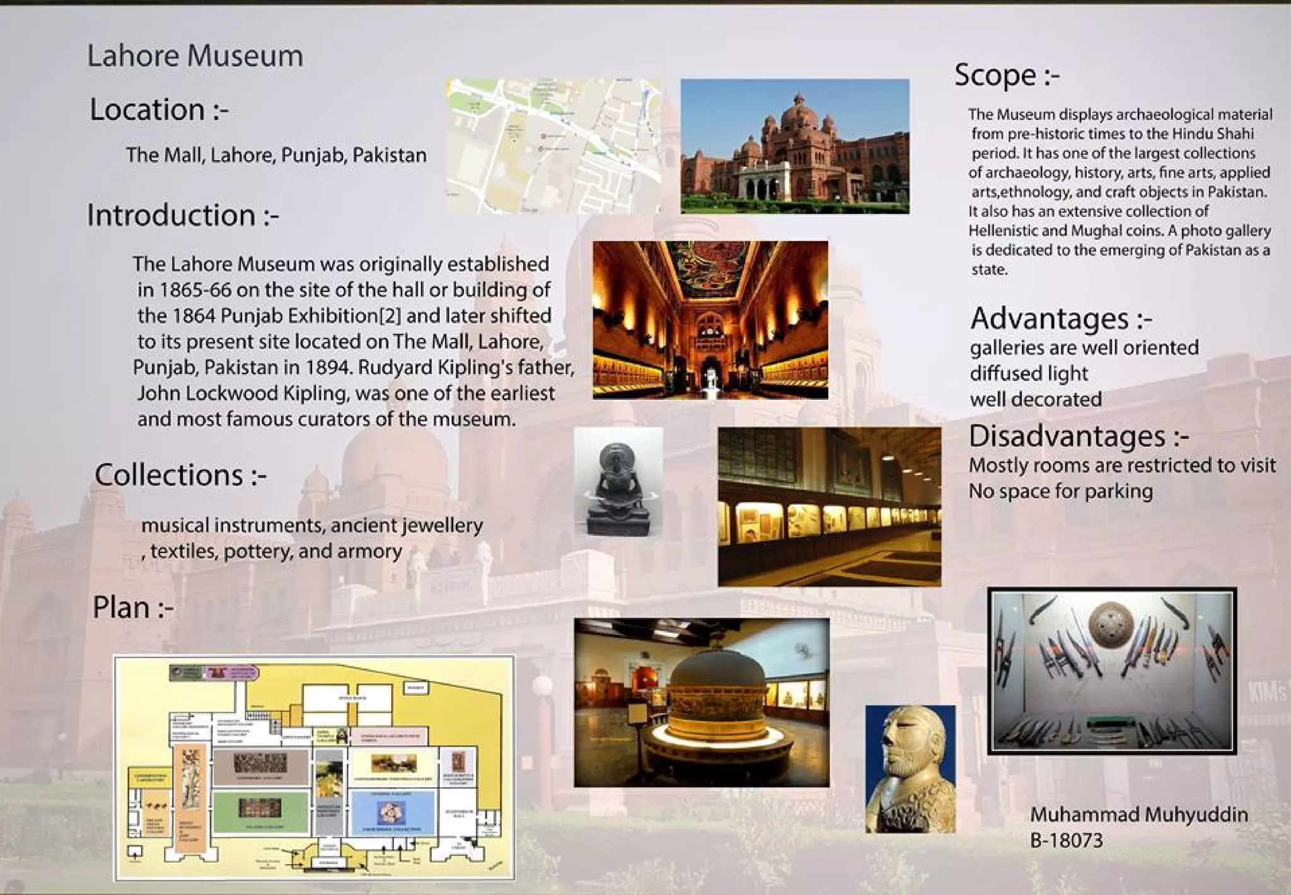This screenshot has width=1291, height=895.
Task: Select the Disadvantages heading
Action: tap(1079, 436)
